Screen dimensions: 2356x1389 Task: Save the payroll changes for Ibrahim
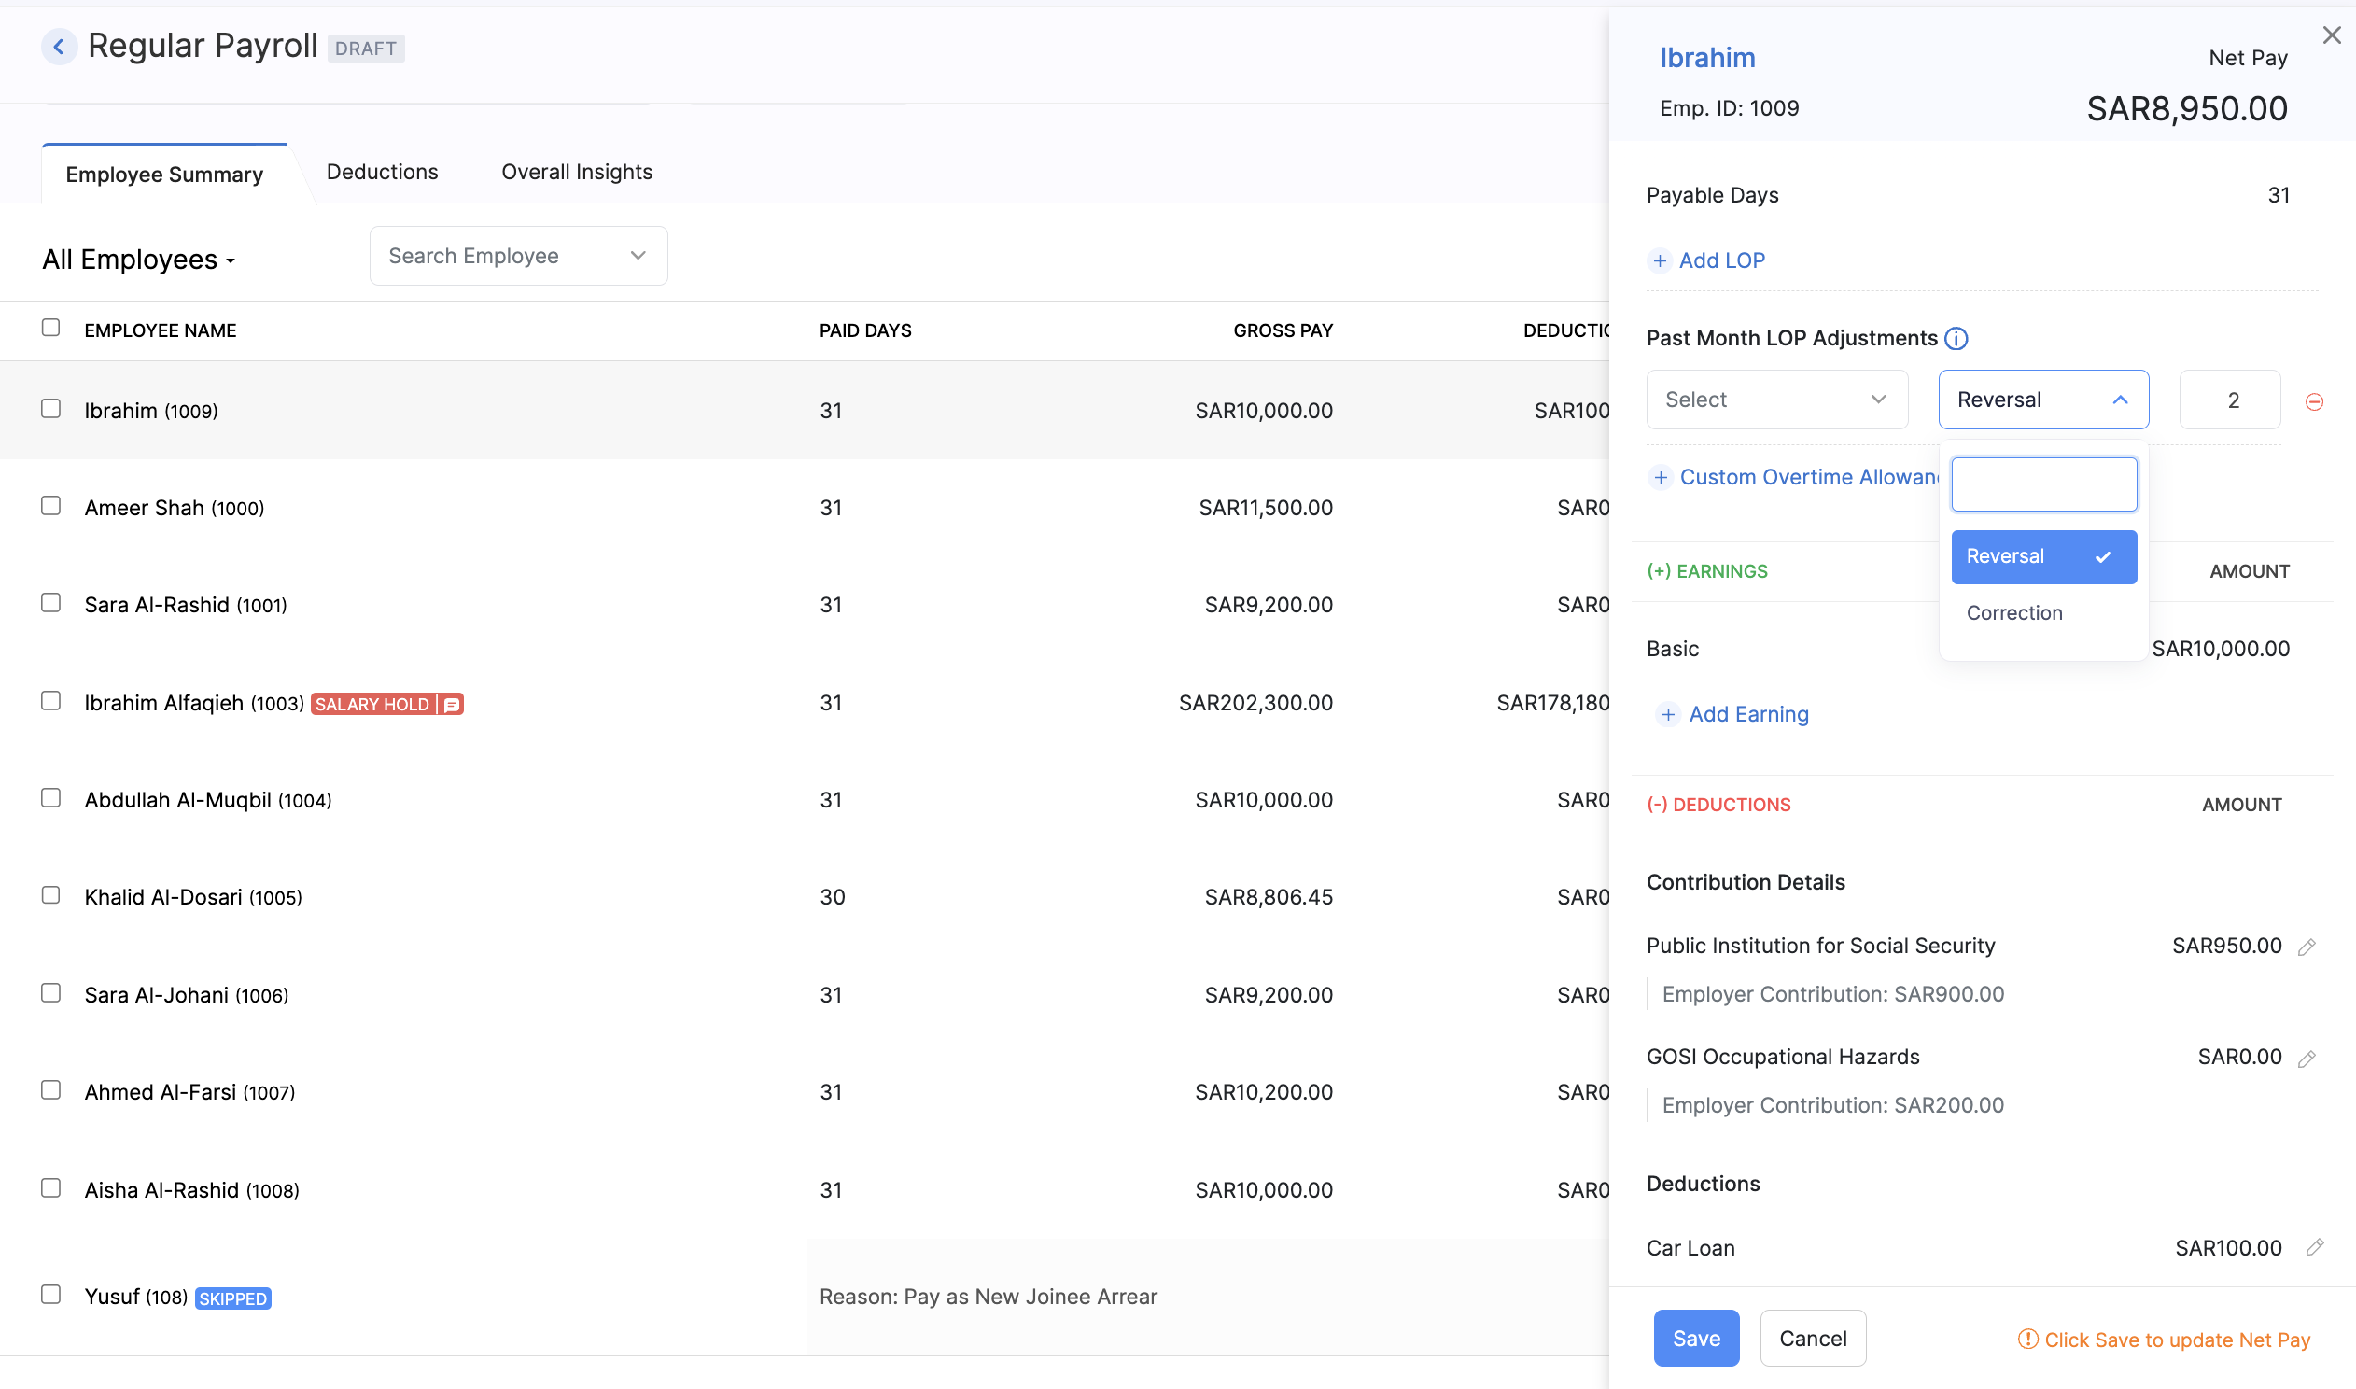point(1695,1338)
